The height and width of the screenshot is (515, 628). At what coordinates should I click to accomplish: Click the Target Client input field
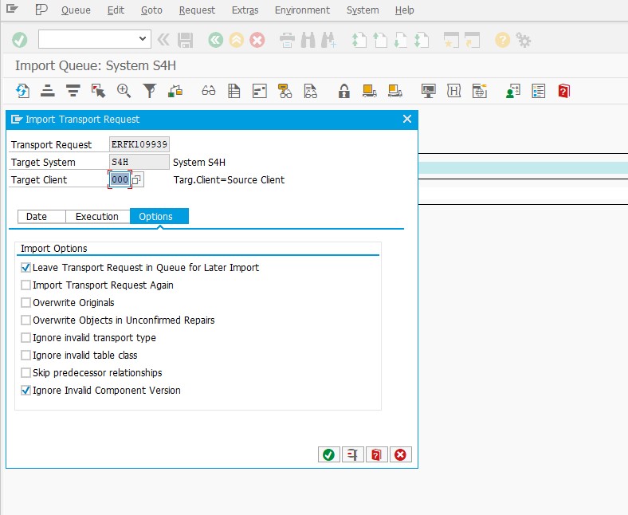tap(120, 179)
